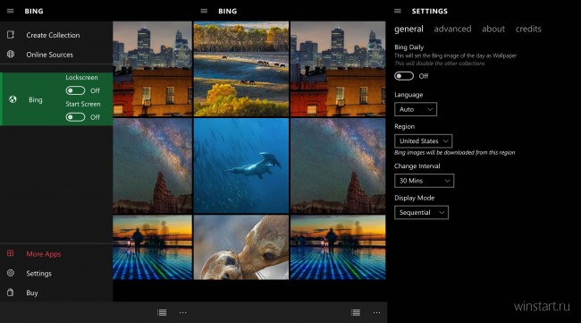Open the ellipsis menu at far right of bottom bar
Viewport: 581px width, 323px height.
(376, 312)
